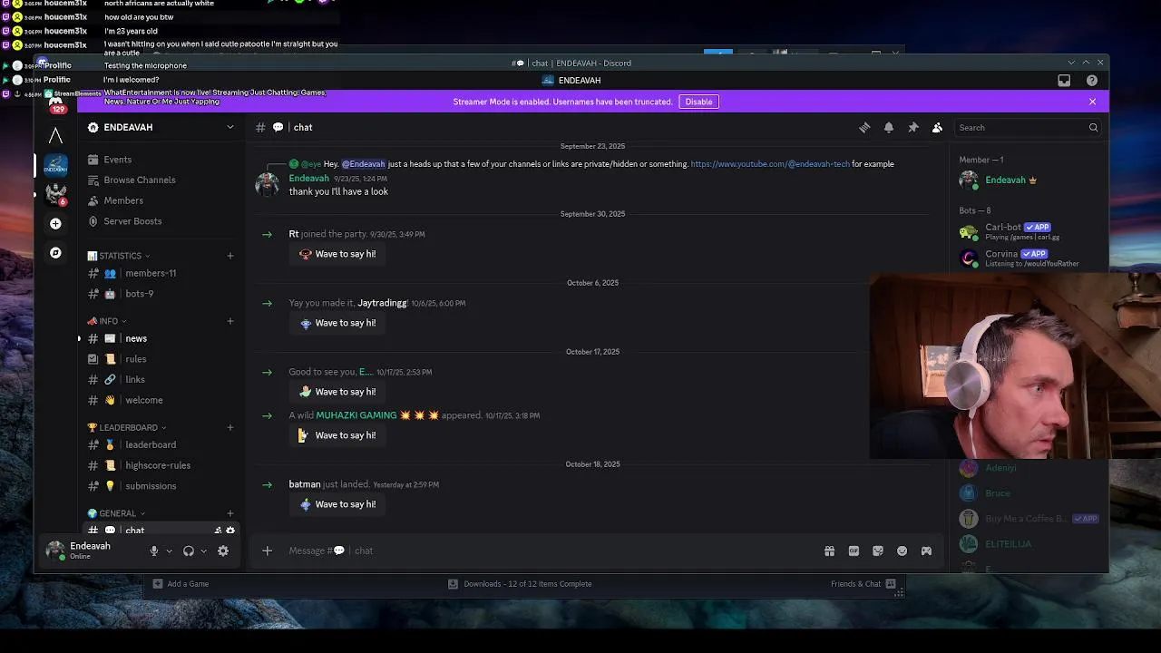Wave to say hi to MUHAZKI GAMING
The image size is (1161, 653).
pos(337,435)
